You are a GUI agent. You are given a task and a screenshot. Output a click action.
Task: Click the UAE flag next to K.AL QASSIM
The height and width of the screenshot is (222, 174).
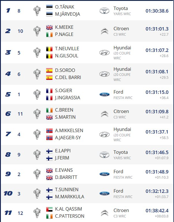pyautogui.click(x=49, y=209)
